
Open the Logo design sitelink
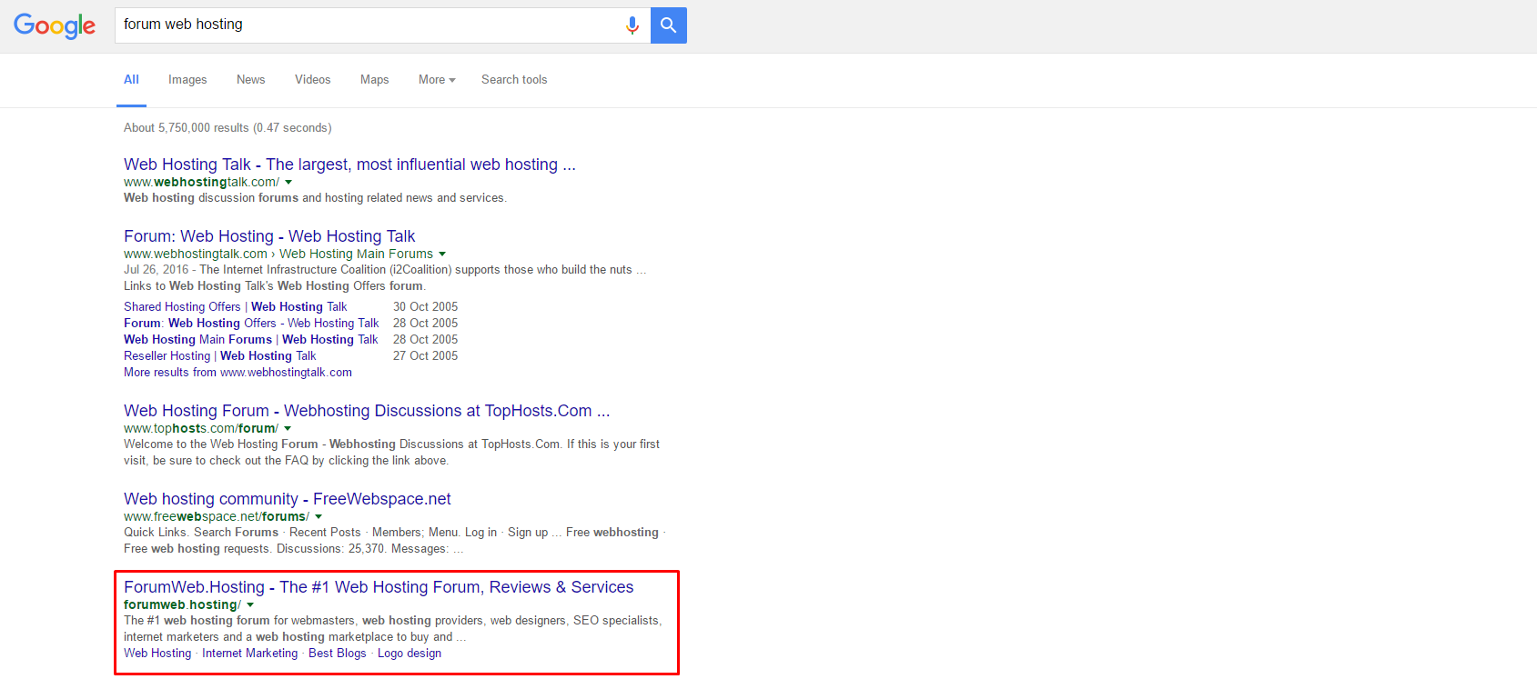point(410,654)
